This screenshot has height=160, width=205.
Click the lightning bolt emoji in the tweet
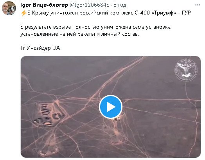23,13
